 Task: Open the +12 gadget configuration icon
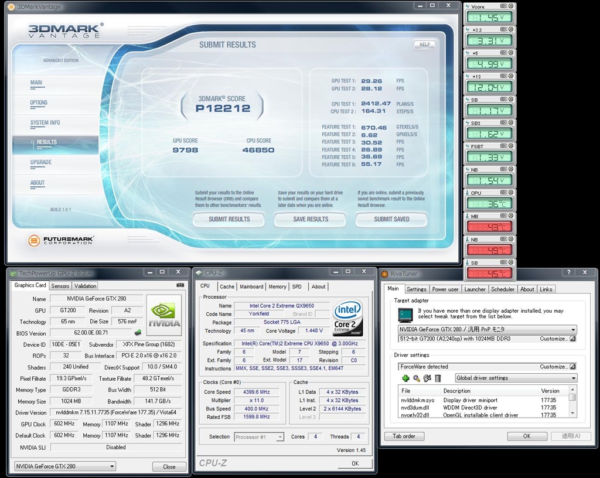[x=504, y=76]
